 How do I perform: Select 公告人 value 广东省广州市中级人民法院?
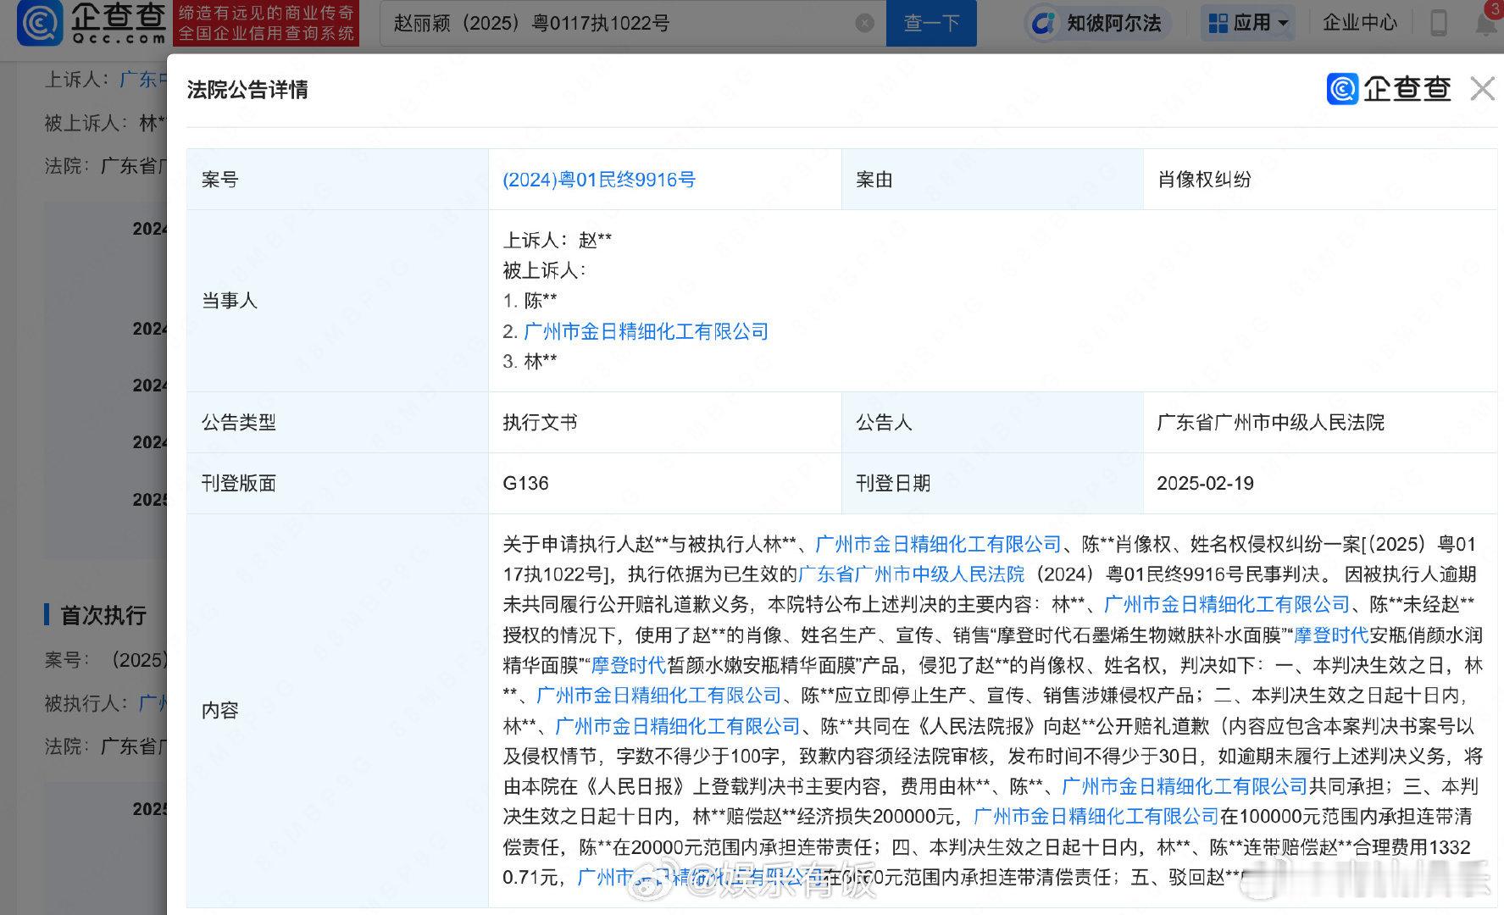(1270, 423)
